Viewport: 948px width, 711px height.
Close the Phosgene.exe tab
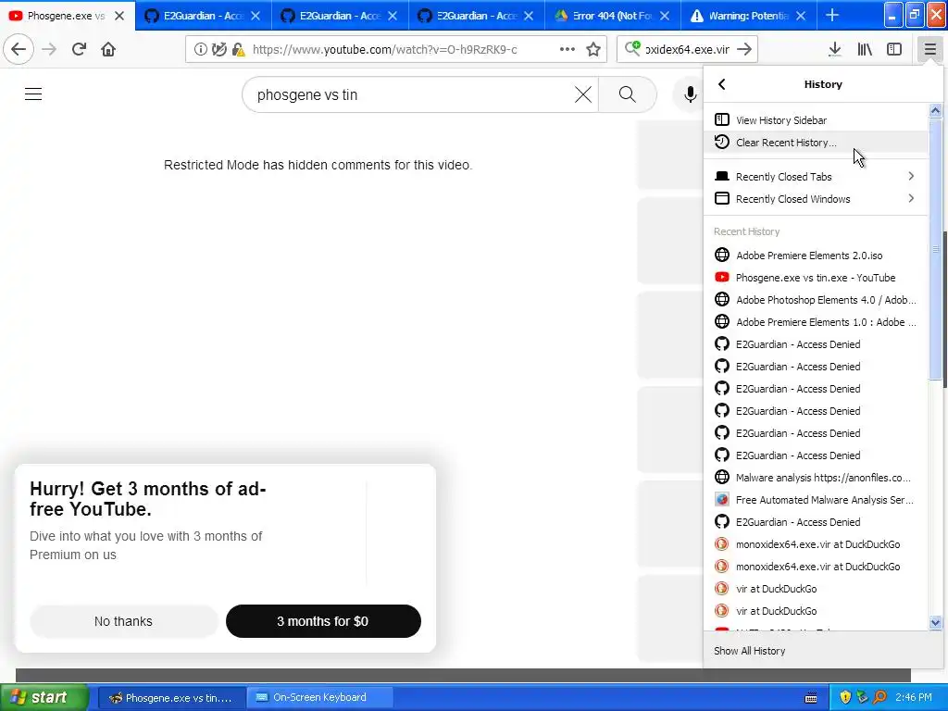click(x=119, y=16)
